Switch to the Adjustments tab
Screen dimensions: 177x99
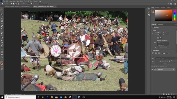[x=160, y=24]
